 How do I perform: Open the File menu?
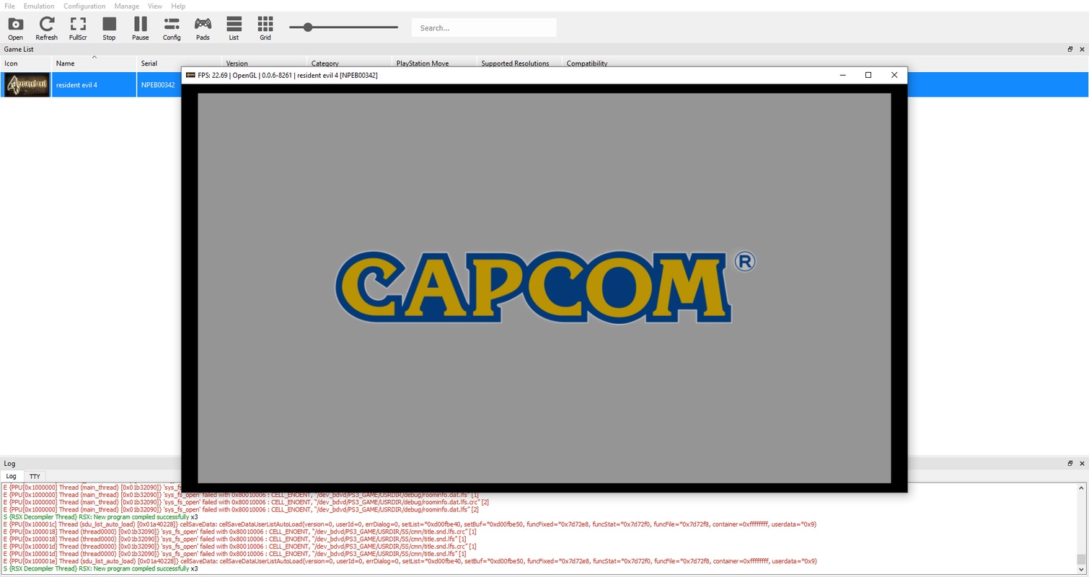click(9, 6)
